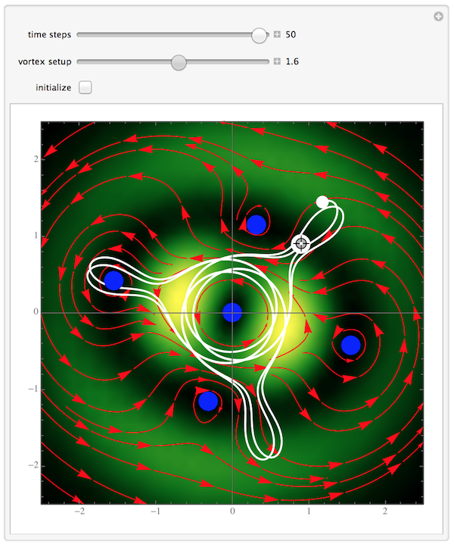Click the blue vortex at the bottom center

(x=208, y=401)
